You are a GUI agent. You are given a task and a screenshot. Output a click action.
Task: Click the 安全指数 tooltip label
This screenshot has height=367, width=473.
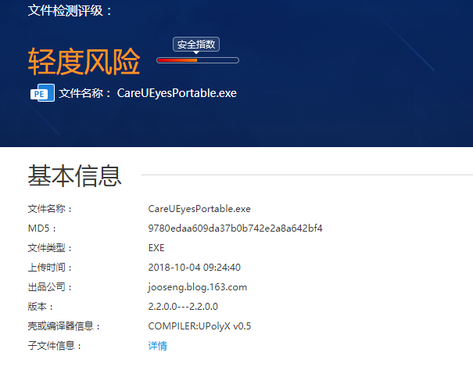point(196,45)
